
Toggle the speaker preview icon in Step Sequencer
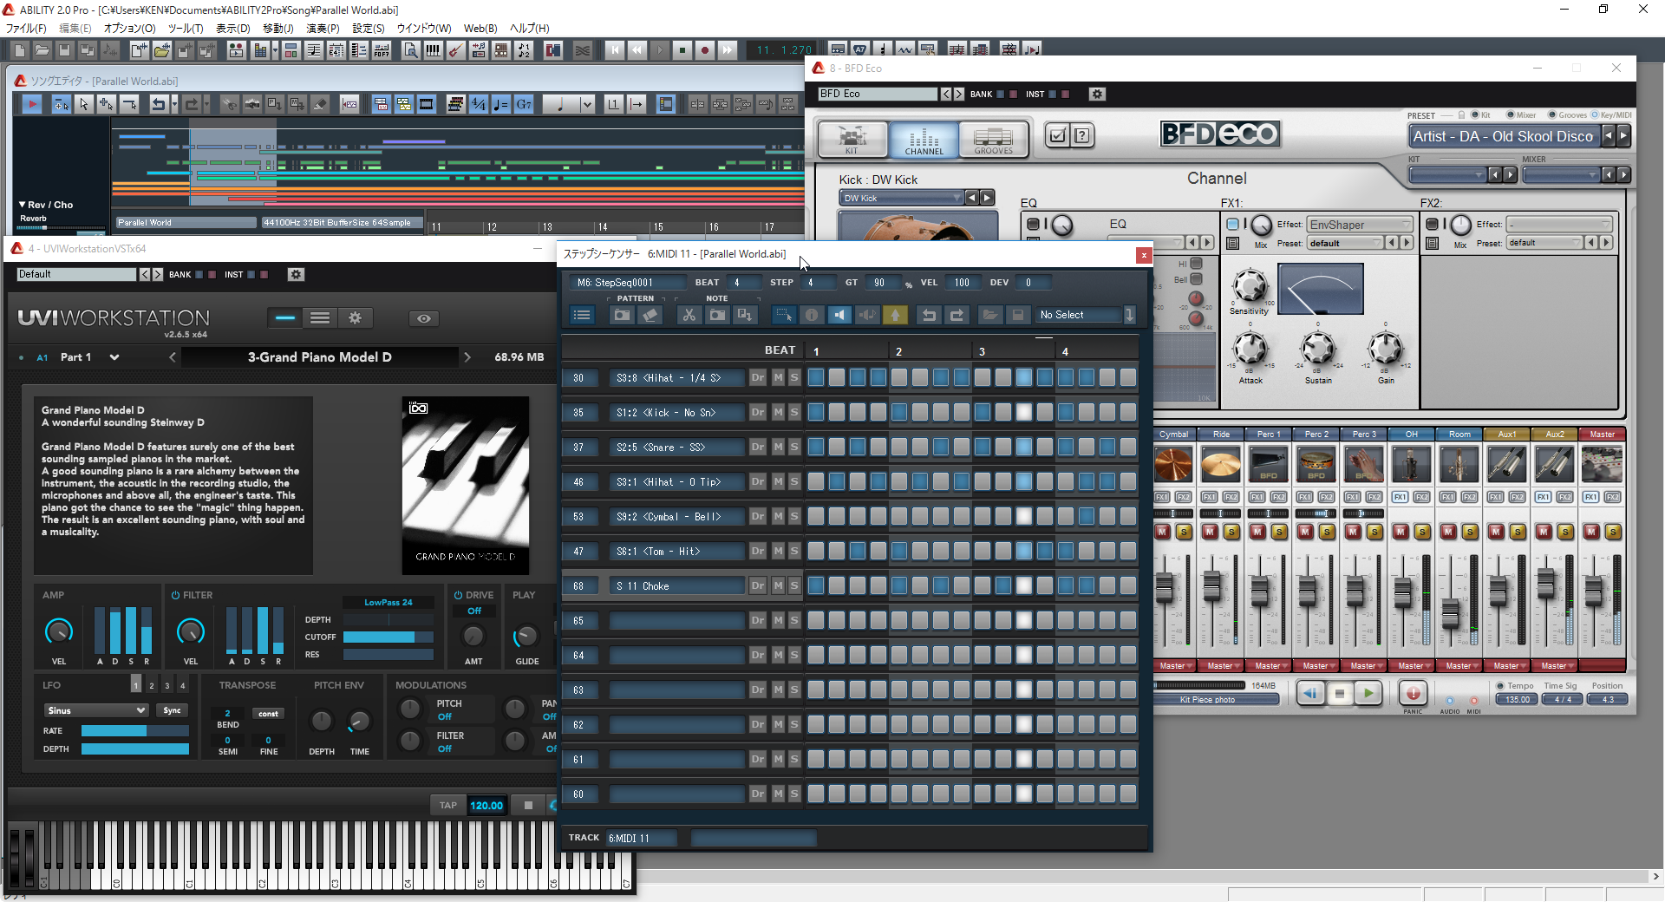(839, 315)
